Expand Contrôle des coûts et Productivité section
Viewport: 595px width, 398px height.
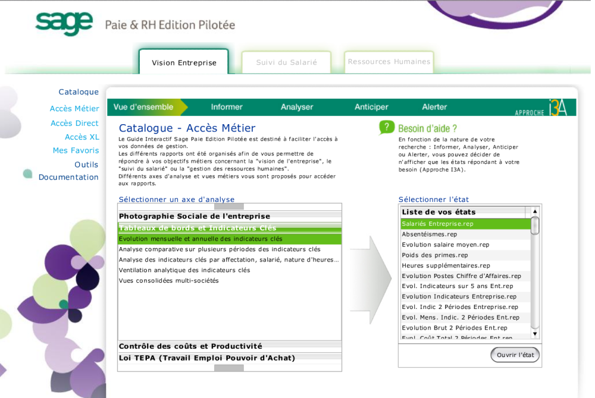(x=230, y=346)
